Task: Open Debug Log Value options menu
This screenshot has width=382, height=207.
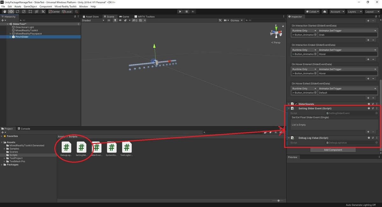Action: coord(377,138)
